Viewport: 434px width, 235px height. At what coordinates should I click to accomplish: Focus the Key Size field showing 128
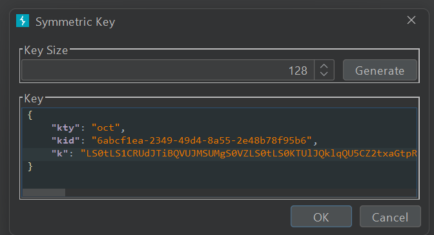point(168,70)
